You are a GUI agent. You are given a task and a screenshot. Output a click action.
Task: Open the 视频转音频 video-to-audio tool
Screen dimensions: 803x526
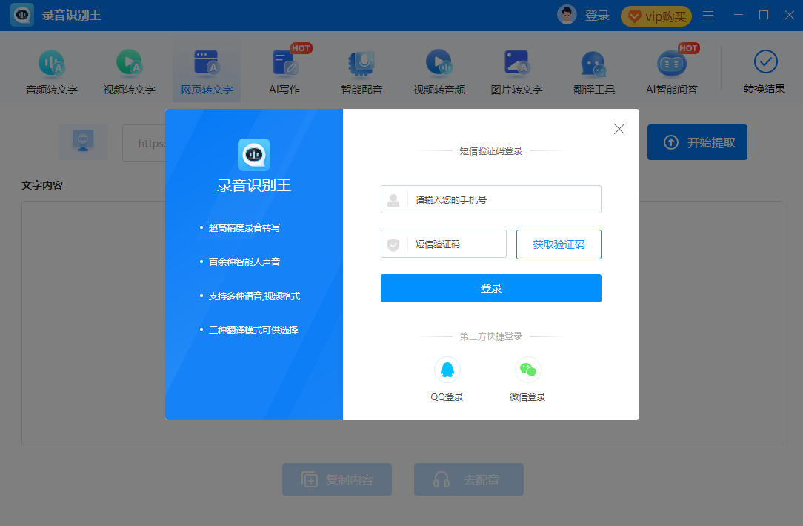pyautogui.click(x=439, y=72)
